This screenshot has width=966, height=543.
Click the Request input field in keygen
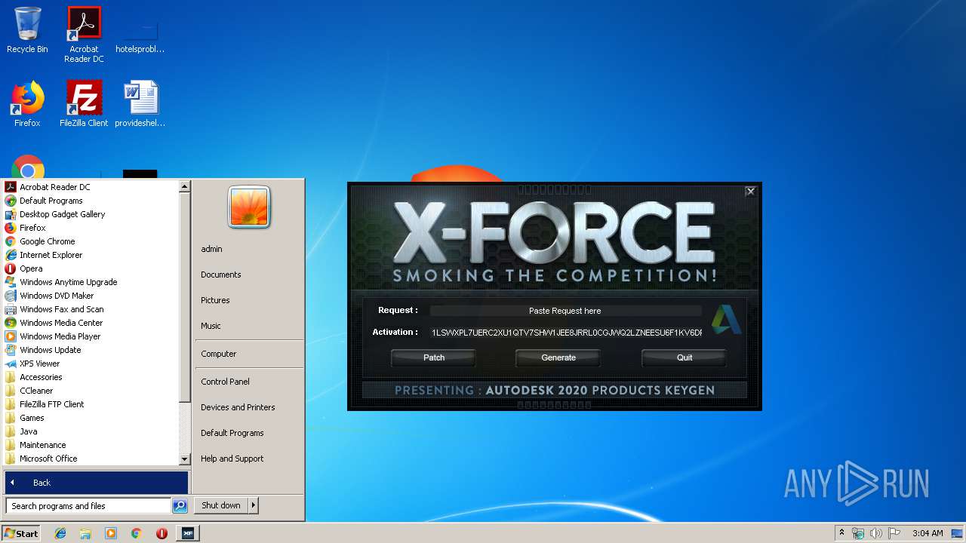565,311
